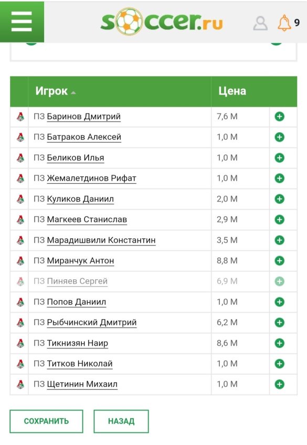Go to the soccer.ru logo homepage
The width and height of the screenshot is (307, 445).
point(162,22)
